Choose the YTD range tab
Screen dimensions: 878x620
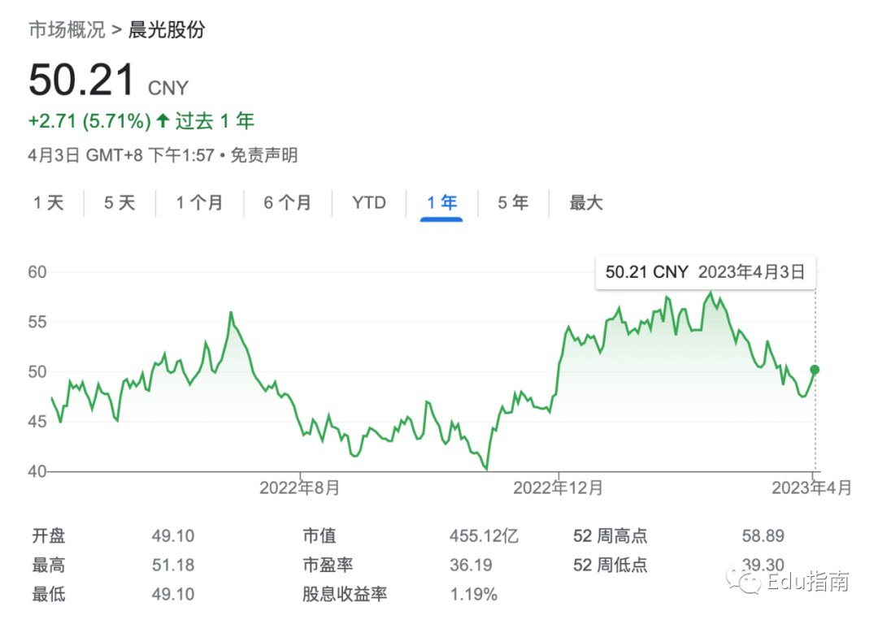[x=369, y=202]
